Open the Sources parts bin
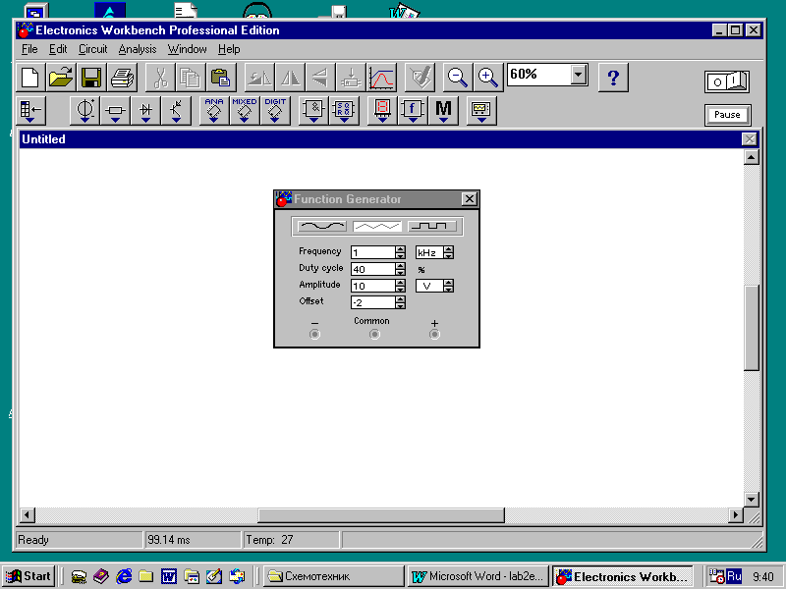 tap(84, 110)
